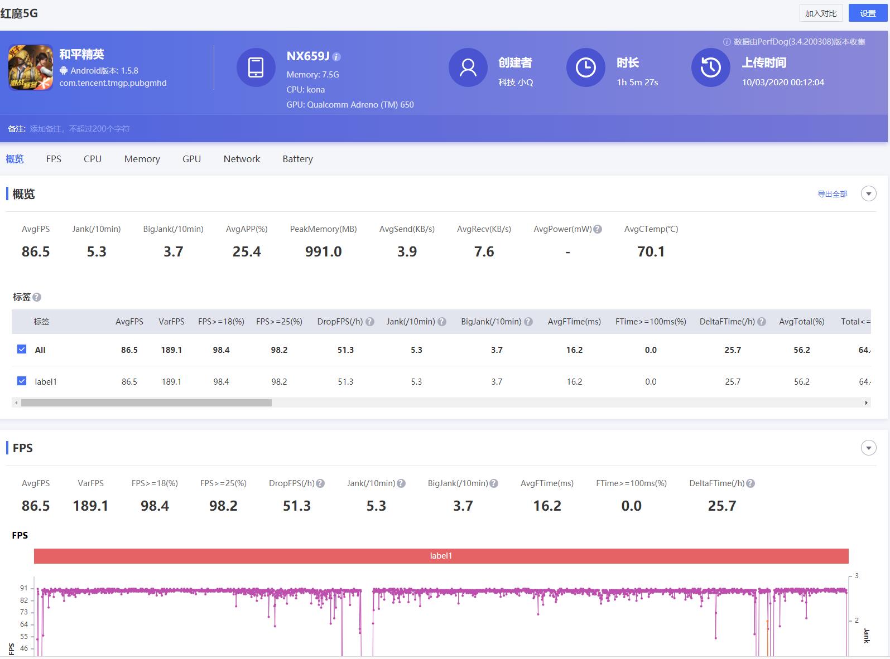Click the 加入对比 button
This screenshot has width=890, height=659.
coord(820,13)
